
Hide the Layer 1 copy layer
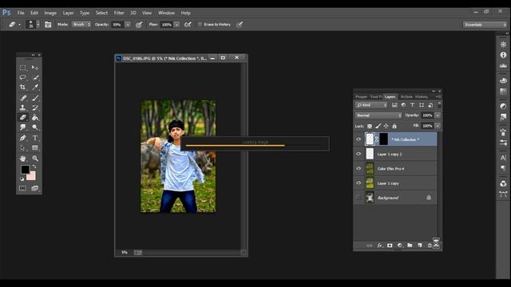[358, 183]
